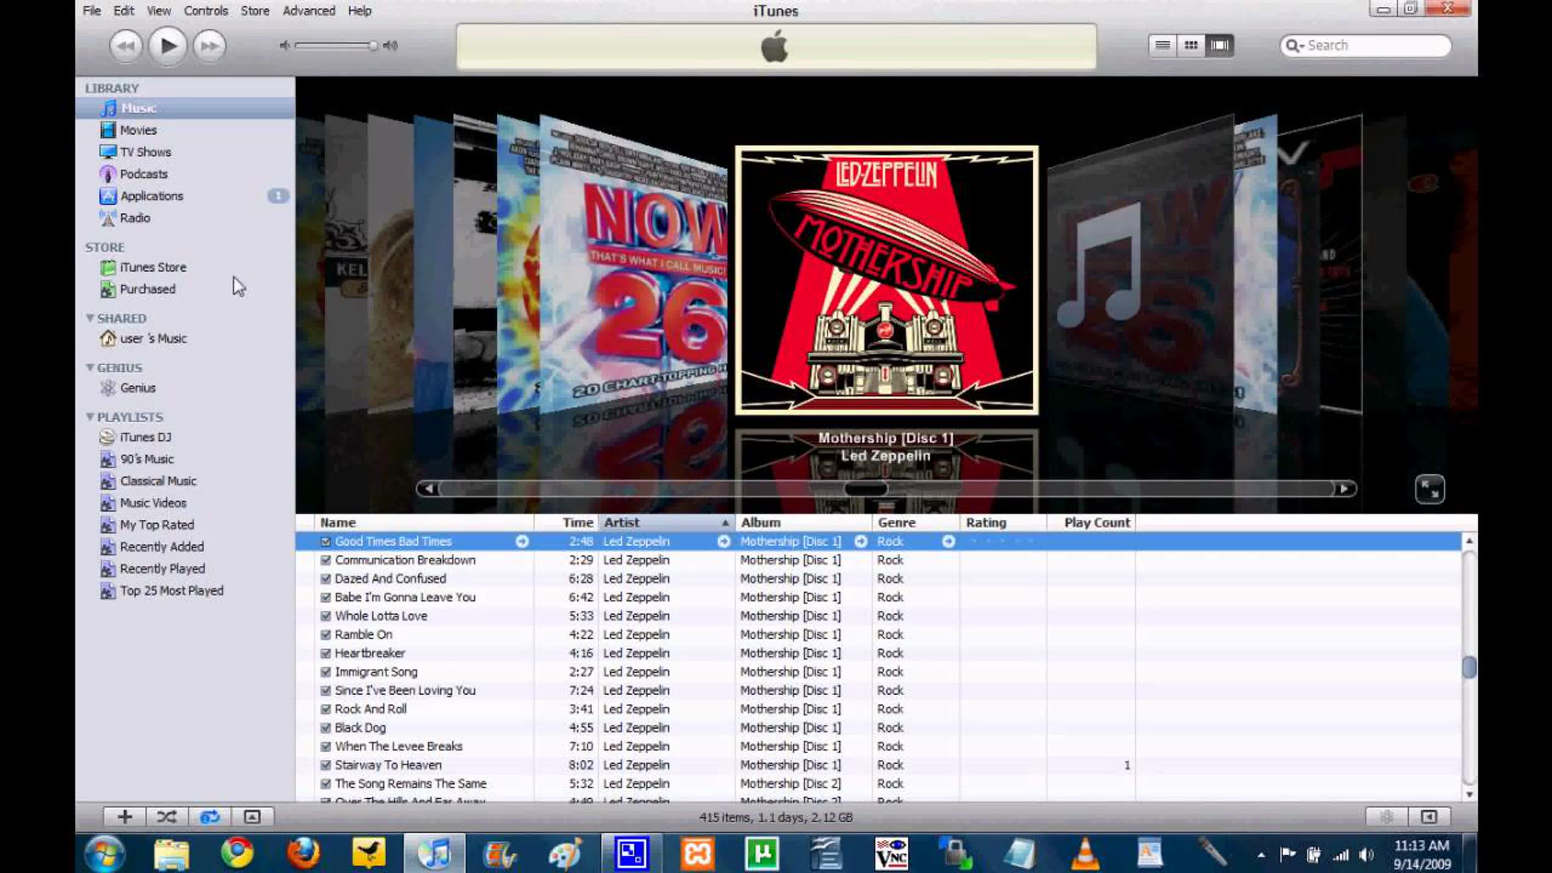The width and height of the screenshot is (1552, 873).
Task: Open the iTunes Store
Action: point(153,267)
